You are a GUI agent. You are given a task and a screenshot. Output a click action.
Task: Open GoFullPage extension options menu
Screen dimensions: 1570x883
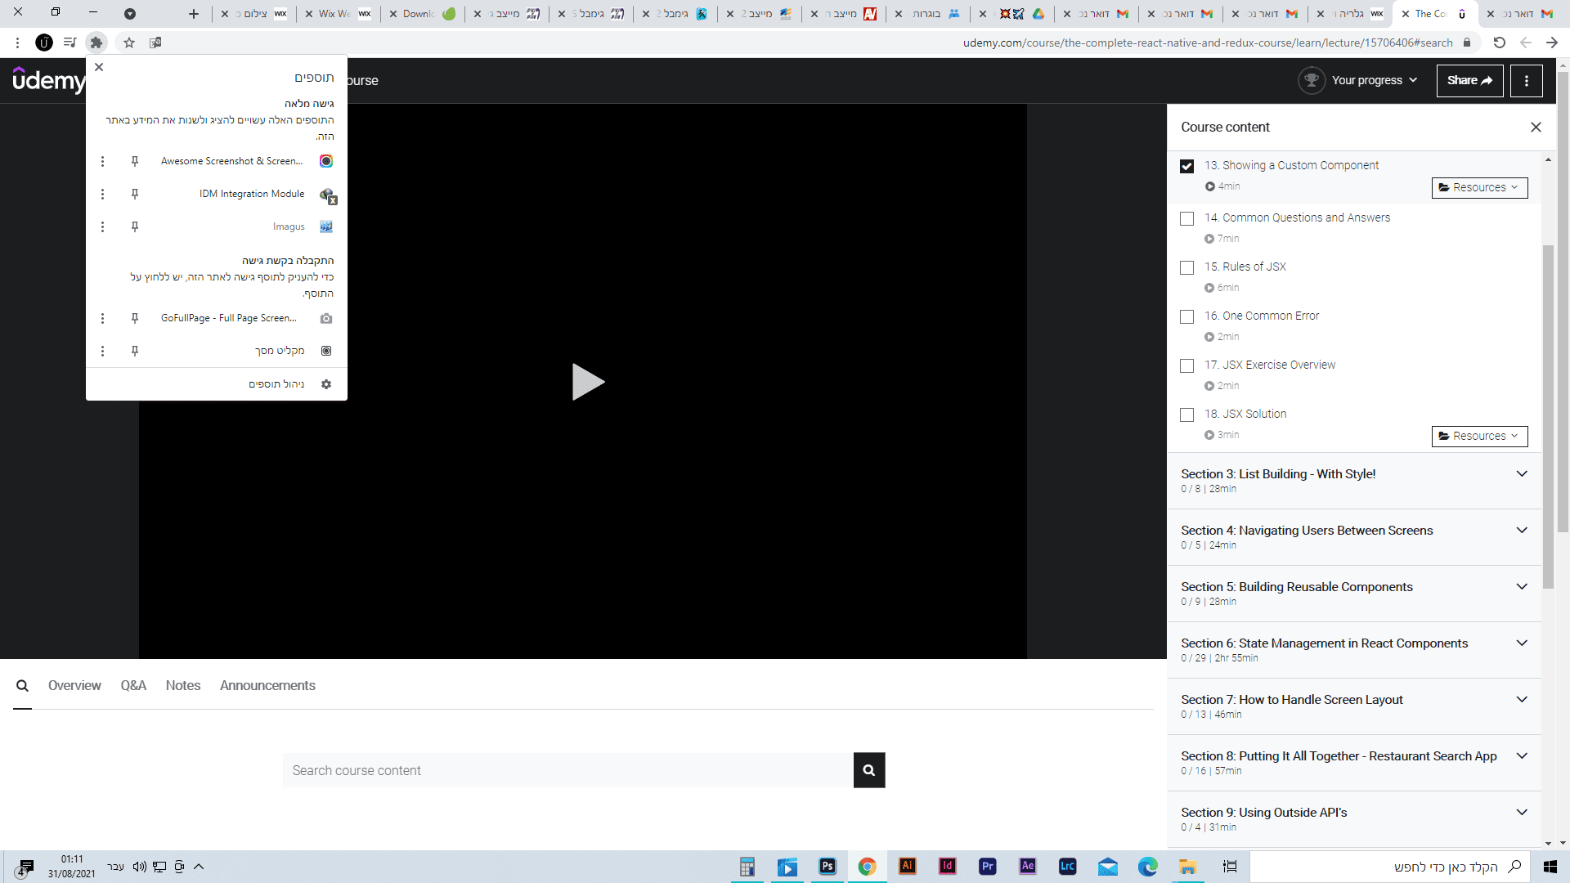coord(102,318)
